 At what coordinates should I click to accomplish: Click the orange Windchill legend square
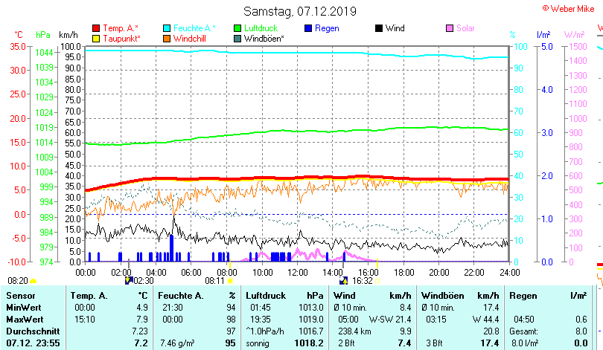(x=167, y=38)
